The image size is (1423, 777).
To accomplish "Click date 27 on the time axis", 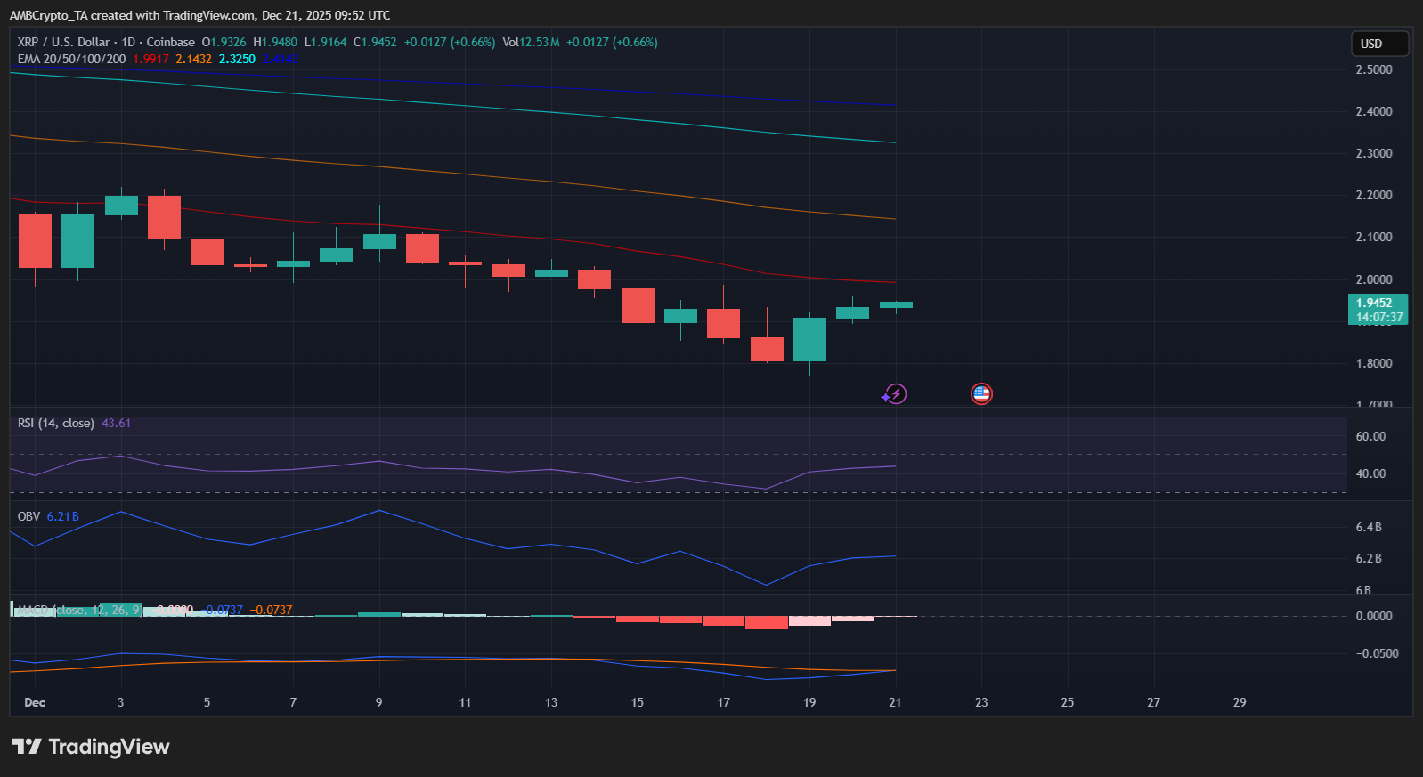I will click(x=1153, y=702).
